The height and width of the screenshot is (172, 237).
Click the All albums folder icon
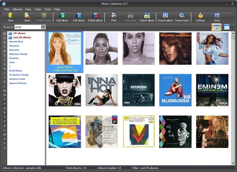10,33
